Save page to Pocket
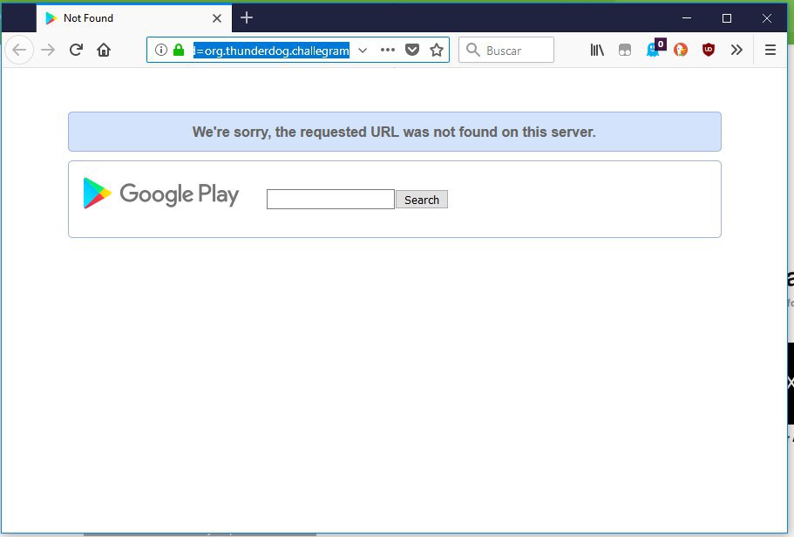 pyautogui.click(x=412, y=51)
